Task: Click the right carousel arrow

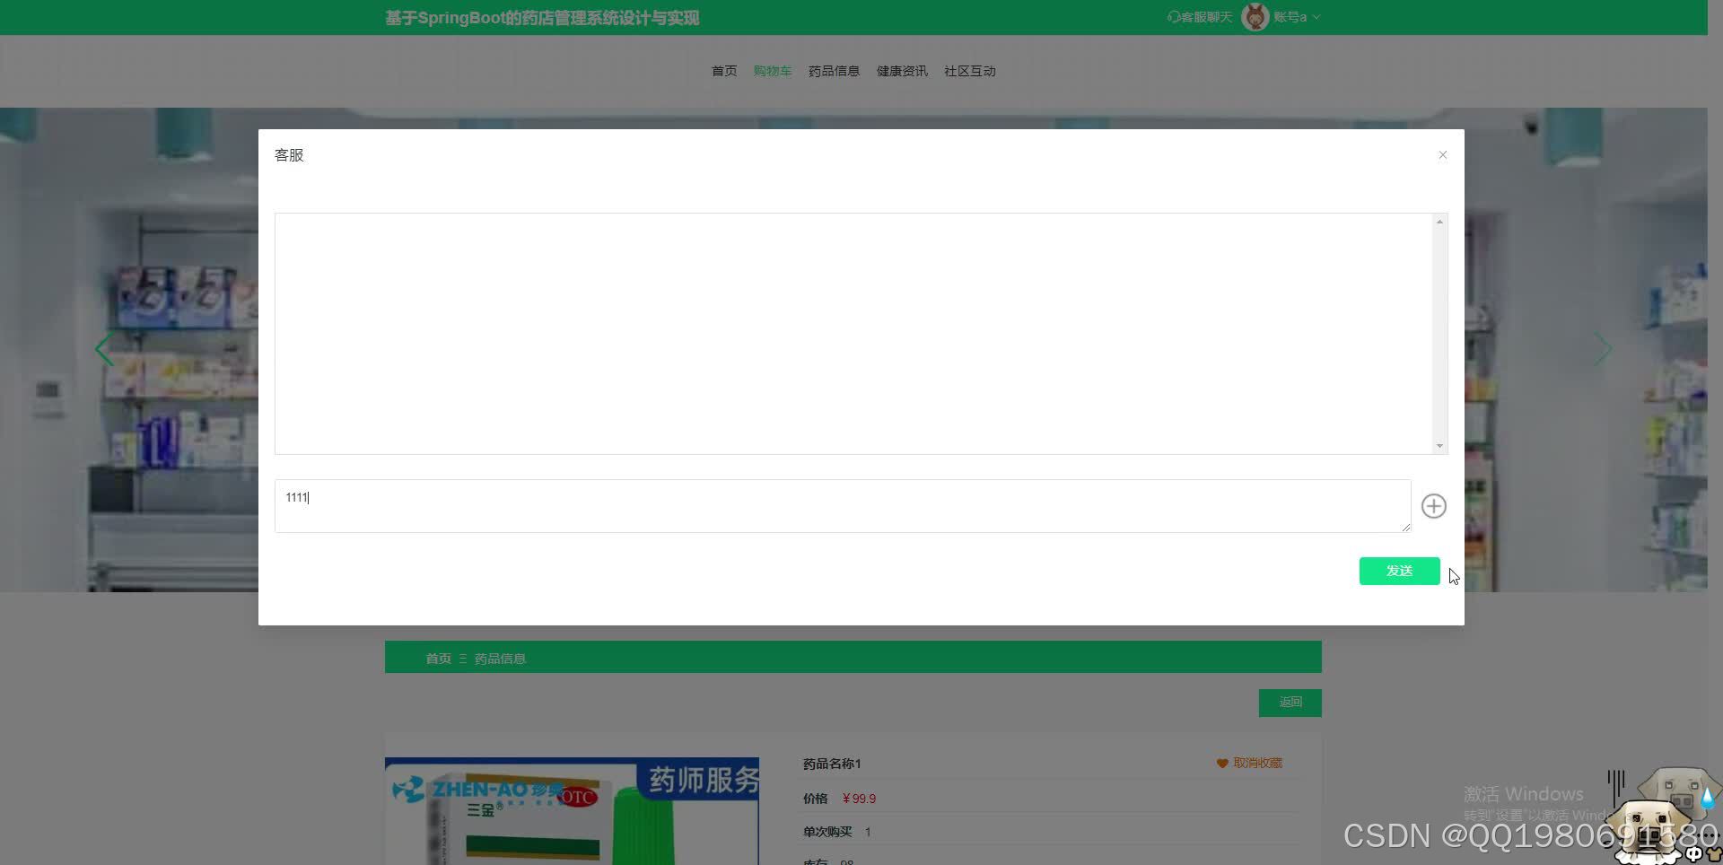Action: [x=1602, y=349]
